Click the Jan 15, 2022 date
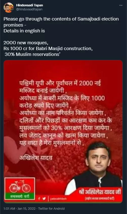The height and width of the screenshot is (214, 127). (27, 208)
